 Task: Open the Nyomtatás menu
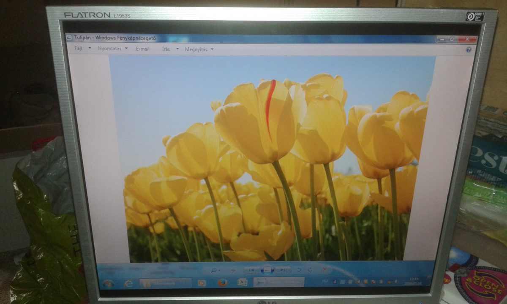(x=109, y=49)
